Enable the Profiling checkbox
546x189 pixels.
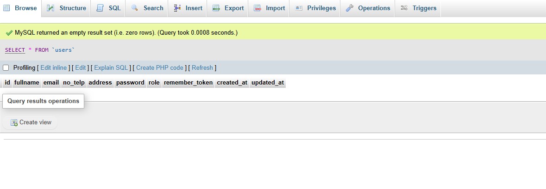pos(6,68)
